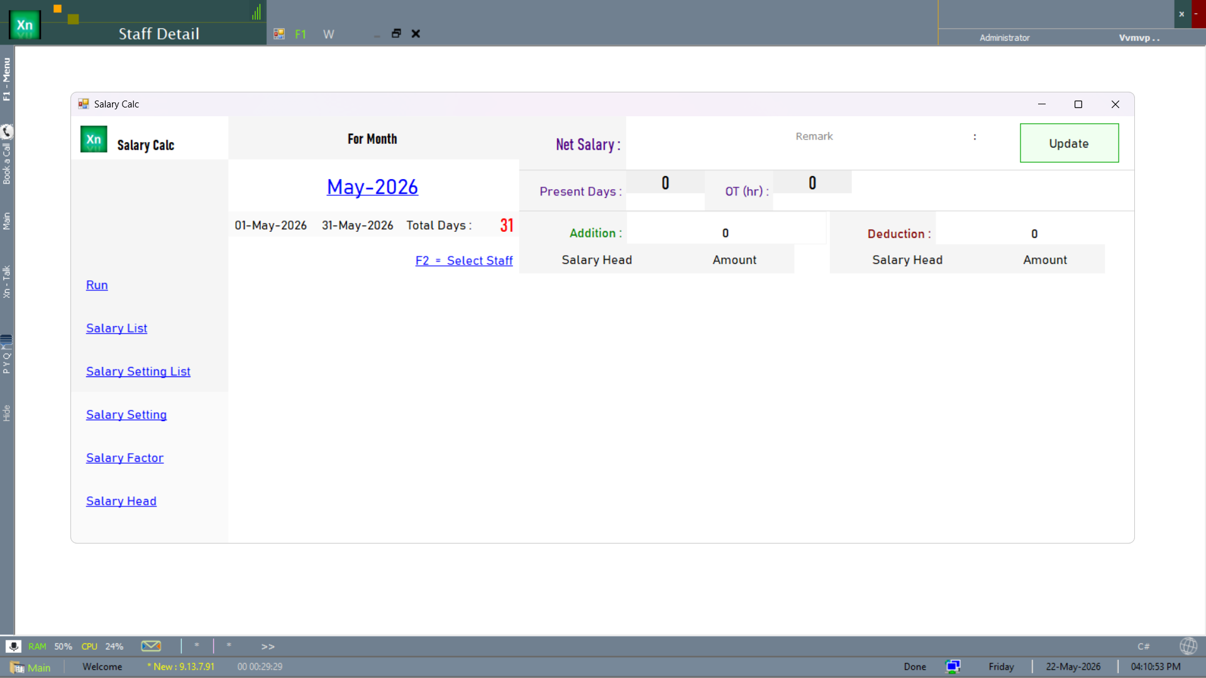Open the Book a Call sidebar tab

pyautogui.click(x=7, y=163)
